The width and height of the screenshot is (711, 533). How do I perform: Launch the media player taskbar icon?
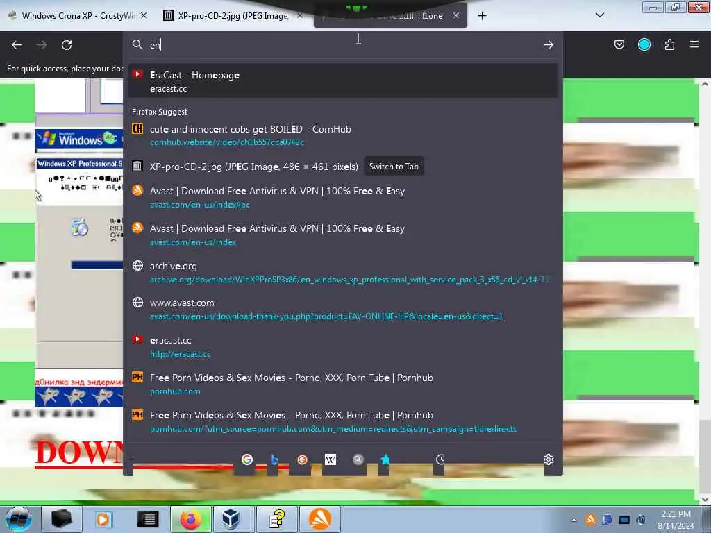pos(103,519)
